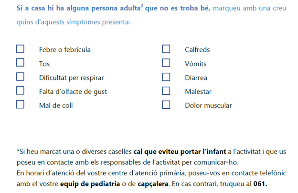Tick the Dolor muscular checkbox
The height and width of the screenshot is (193, 298).
pos(166,104)
